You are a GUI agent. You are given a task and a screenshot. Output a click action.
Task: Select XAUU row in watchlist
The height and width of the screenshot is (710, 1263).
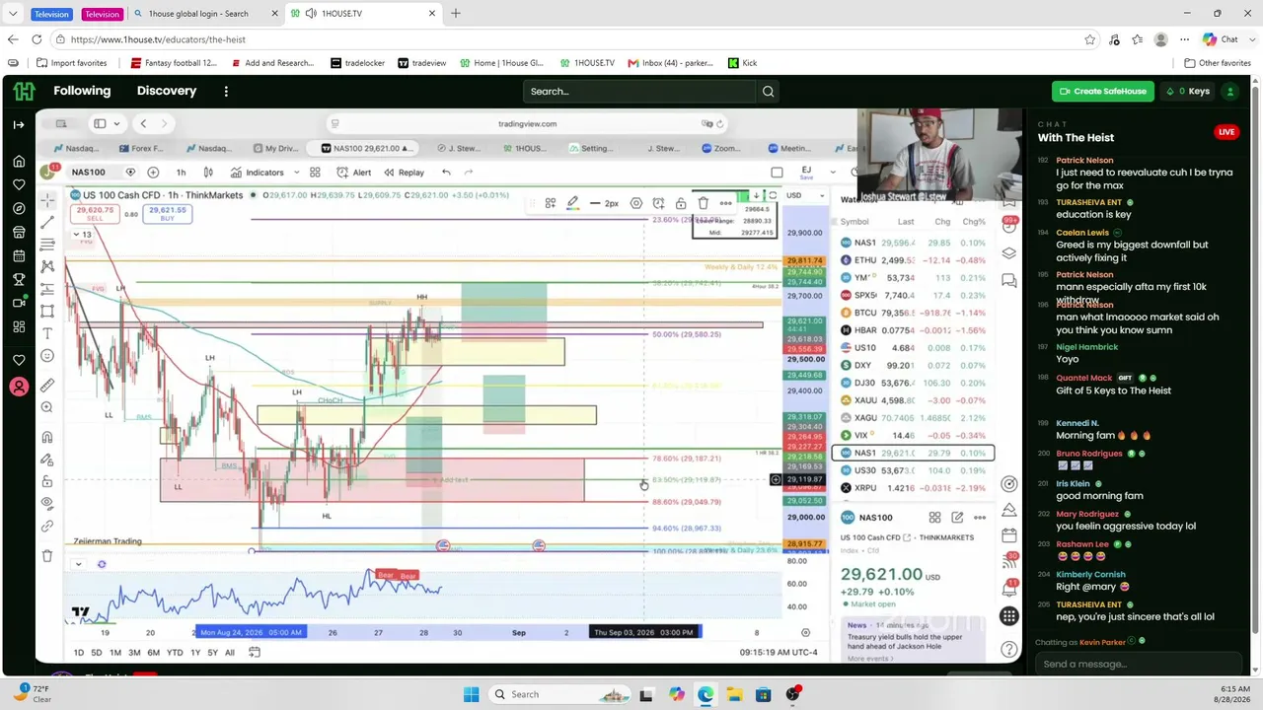pos(913,400)
